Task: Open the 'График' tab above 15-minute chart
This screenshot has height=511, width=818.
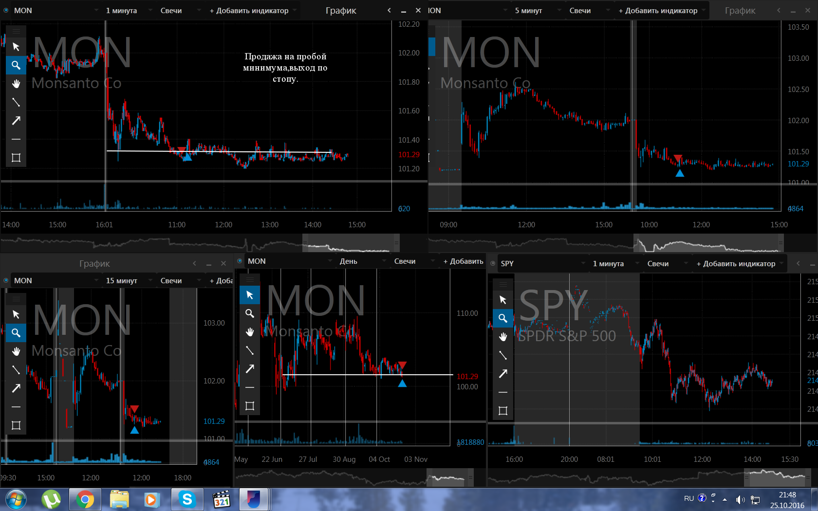Action: tap(94, 263)
